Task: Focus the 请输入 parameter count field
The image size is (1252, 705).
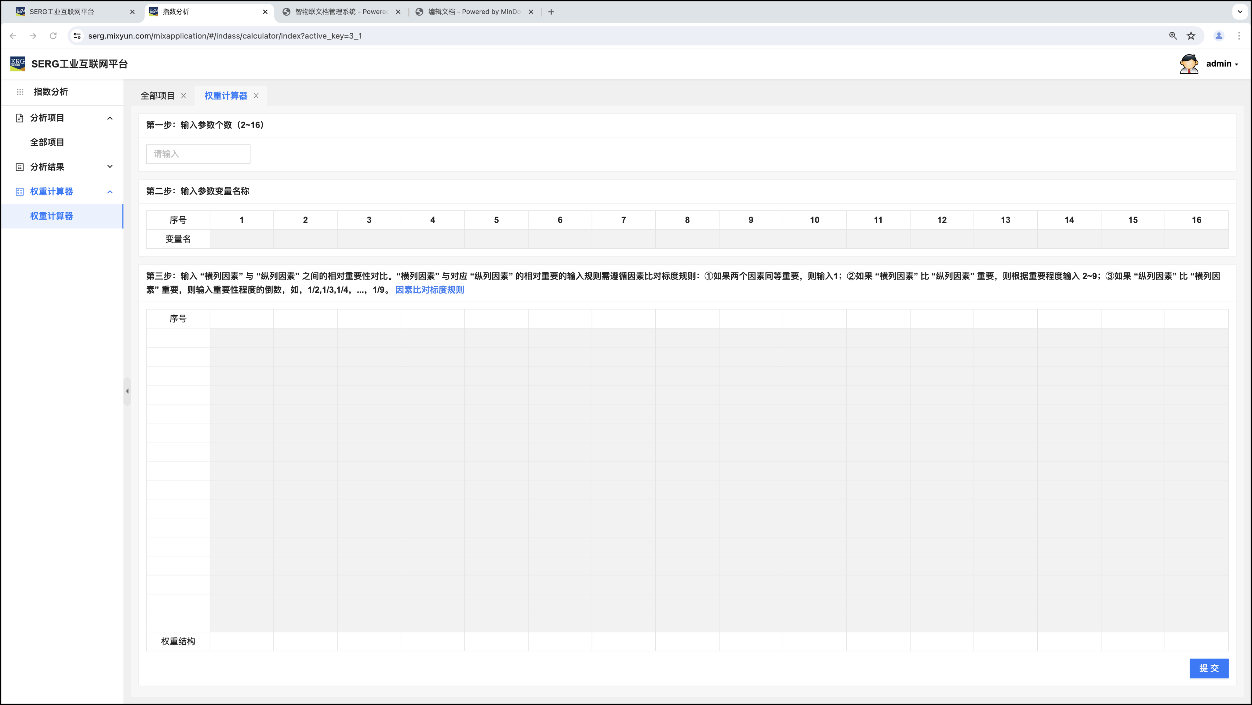Action: pos(198,154)
